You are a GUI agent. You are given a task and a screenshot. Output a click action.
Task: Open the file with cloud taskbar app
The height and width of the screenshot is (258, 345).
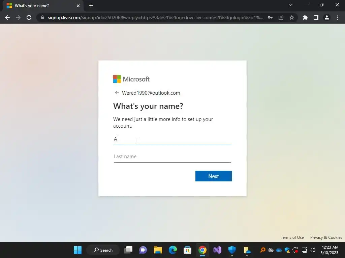pos(247,250)
